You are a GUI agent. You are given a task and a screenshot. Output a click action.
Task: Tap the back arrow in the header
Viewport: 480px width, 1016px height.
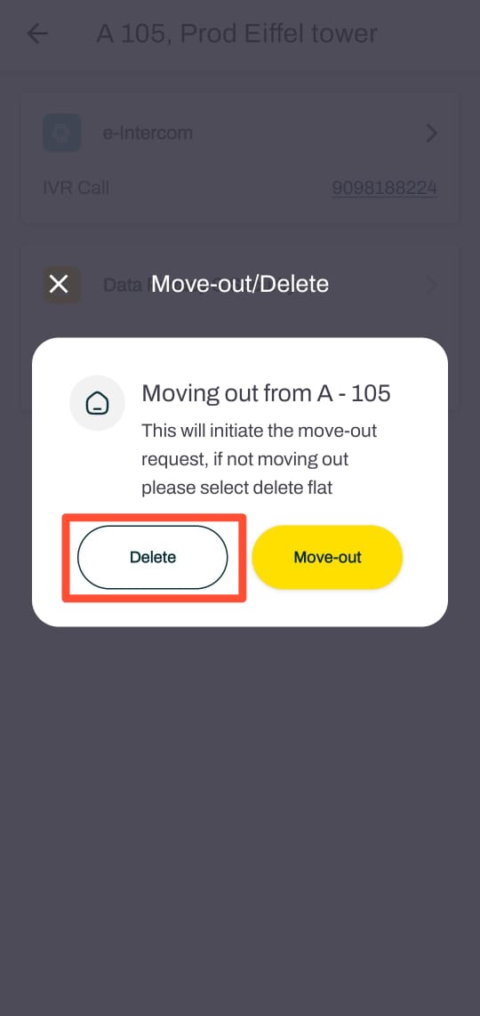tap(37, 34)
